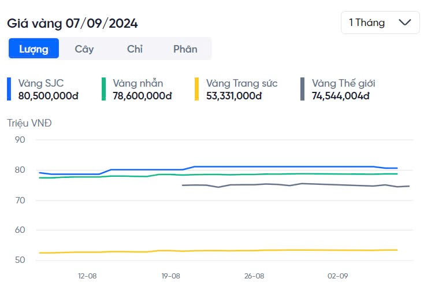This screenshot has height=286, width=435.
Task: Click the 19-08 date on the x-axis
Action: click(x=171, y=276)
